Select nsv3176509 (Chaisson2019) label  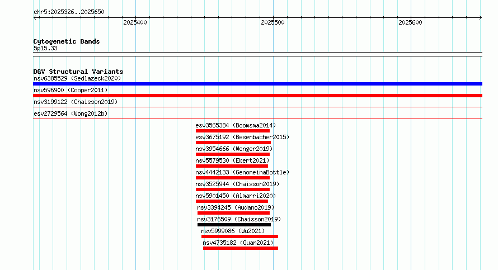point(239,219)
